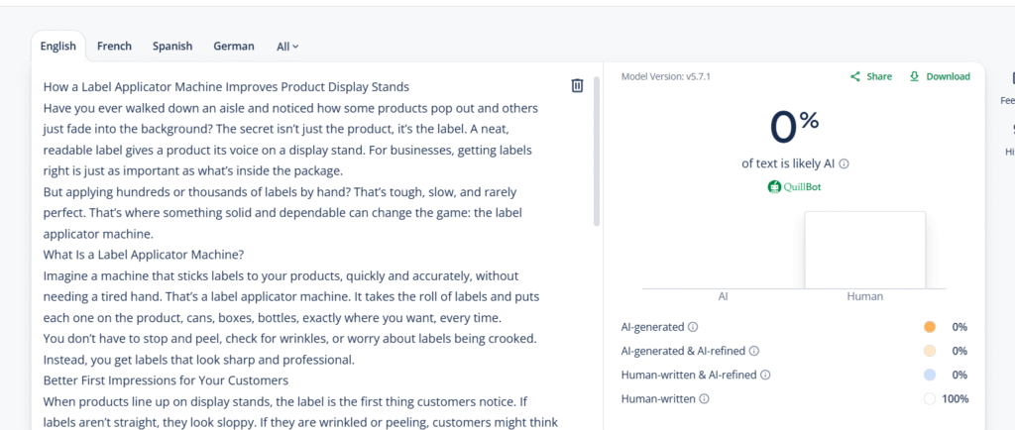Expand the All languages dropdown
The height and width of the screenshot is (430, 1015).
pos(287,47)
